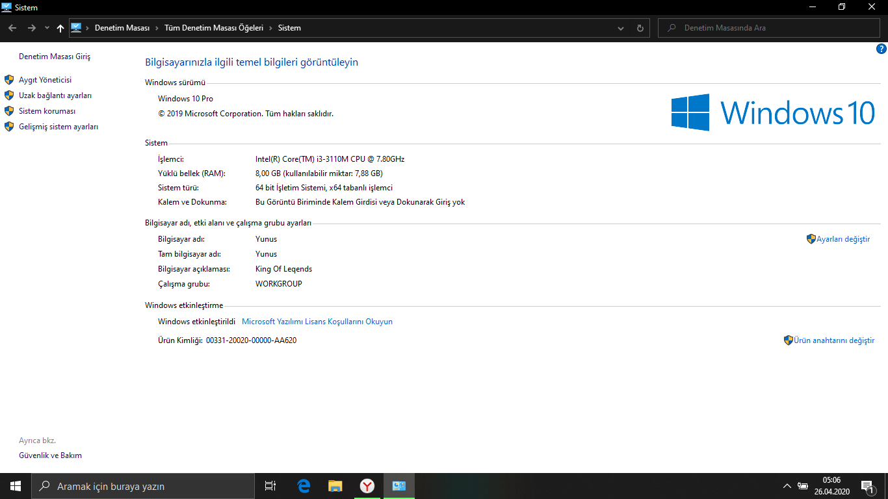Click the shield icon beside Aygıt Yöneticisi
This screenshot has width=888, height=499.
pyautogui.click(x=9, y=80)
